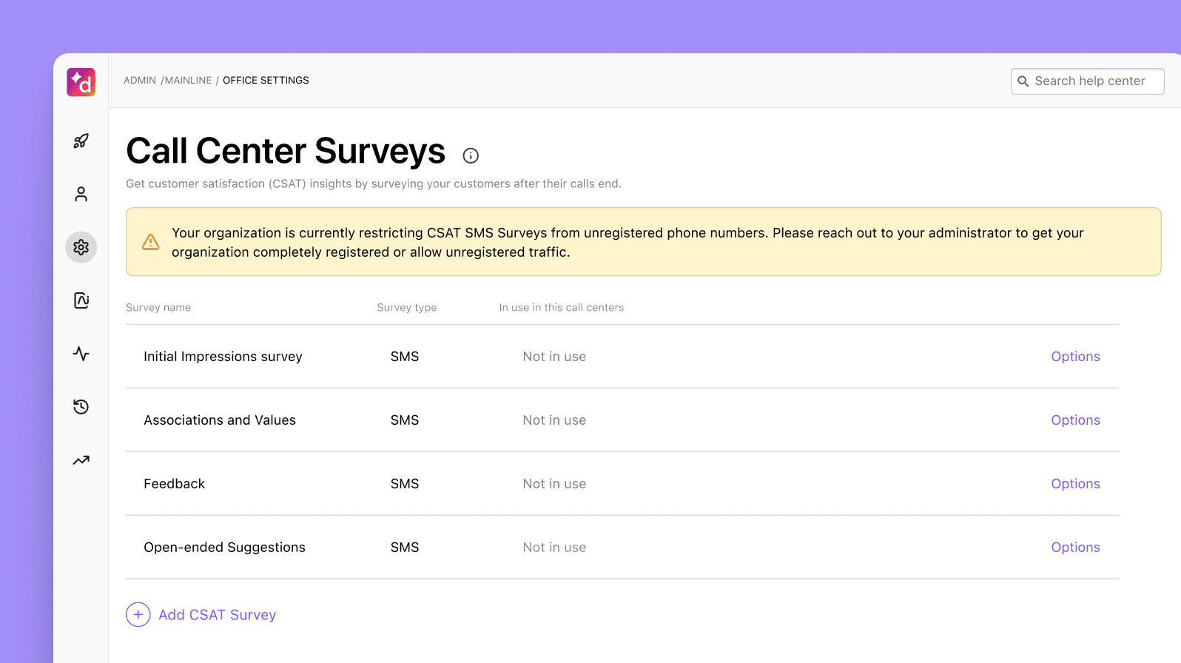Click the Dialpad logo icon
The image size is (1181, 663).
(x=81, y=82)
